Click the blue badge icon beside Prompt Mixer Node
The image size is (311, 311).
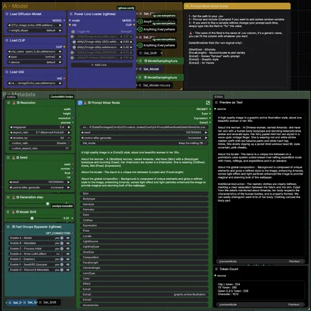click(x=80, y=103)
